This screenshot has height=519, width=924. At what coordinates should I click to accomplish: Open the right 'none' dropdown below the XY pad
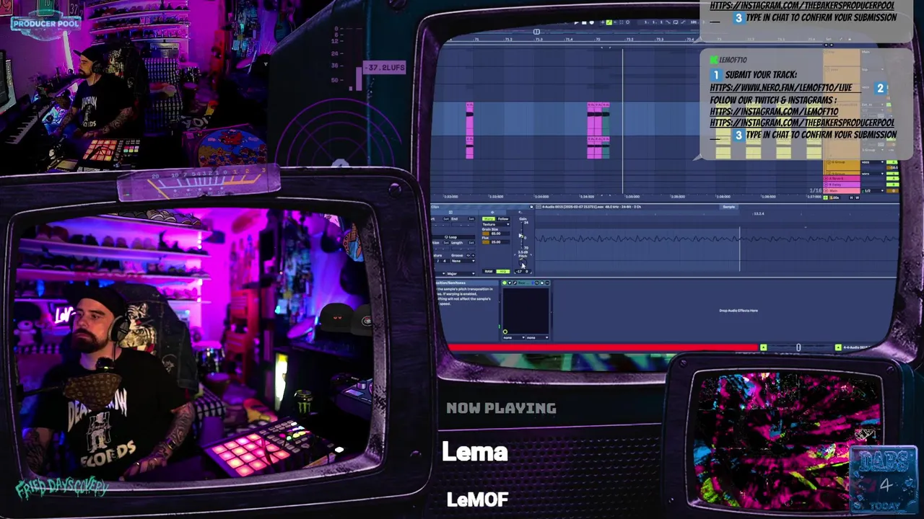(538, 337)
